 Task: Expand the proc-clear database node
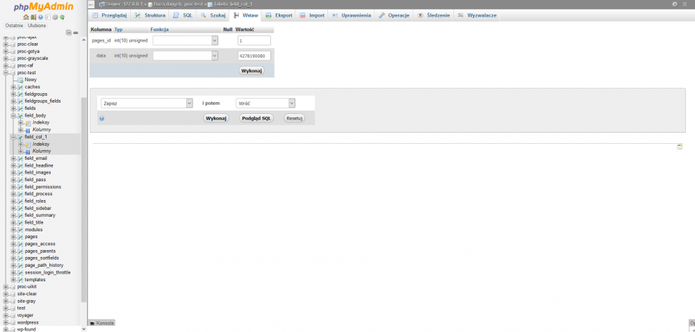point(6,44)
